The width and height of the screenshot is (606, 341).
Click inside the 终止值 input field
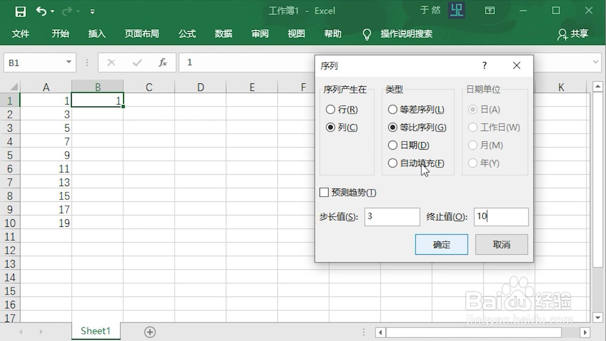coord(500,217)
